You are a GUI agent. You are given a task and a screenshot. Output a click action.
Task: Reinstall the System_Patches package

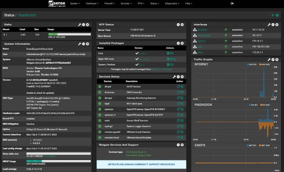(172, 64)
